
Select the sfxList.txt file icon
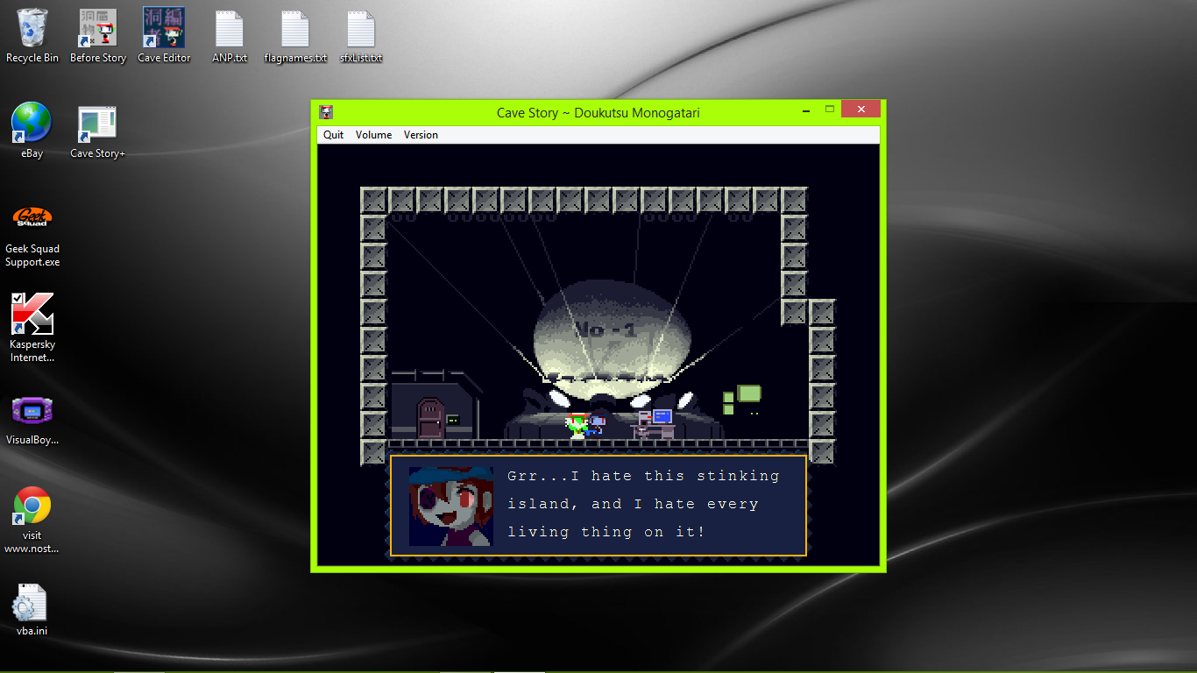(361, 35)
